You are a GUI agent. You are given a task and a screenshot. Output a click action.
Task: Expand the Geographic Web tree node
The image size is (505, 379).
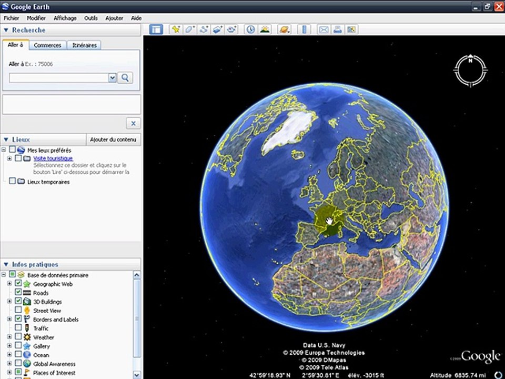(x=9, y=284)
